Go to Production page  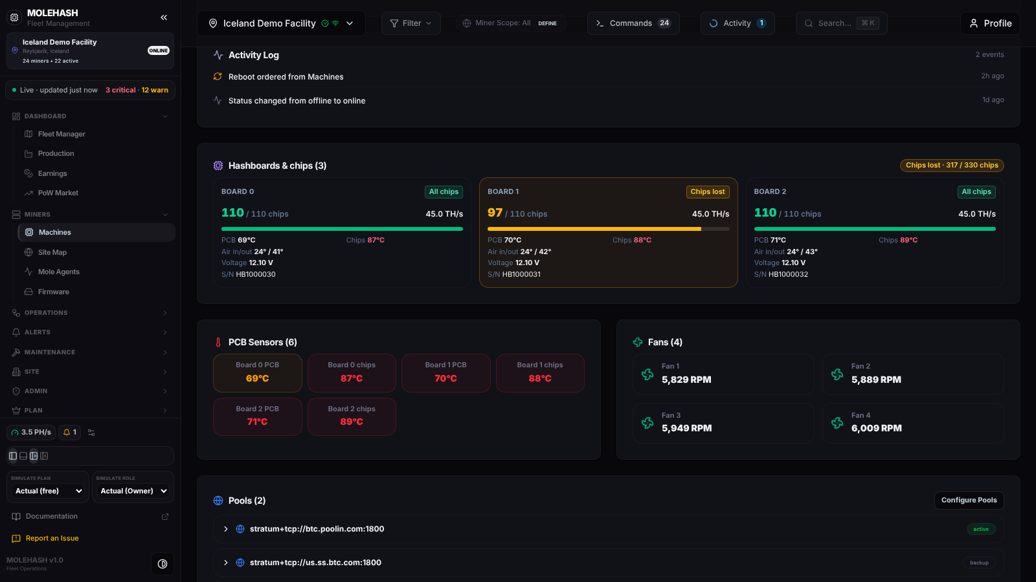96,154
